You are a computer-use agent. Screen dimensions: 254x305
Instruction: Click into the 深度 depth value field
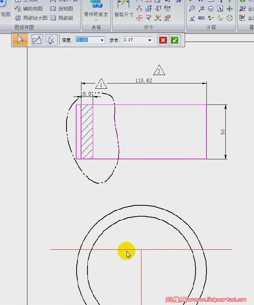pyautogui.click(x=87, y=40)
